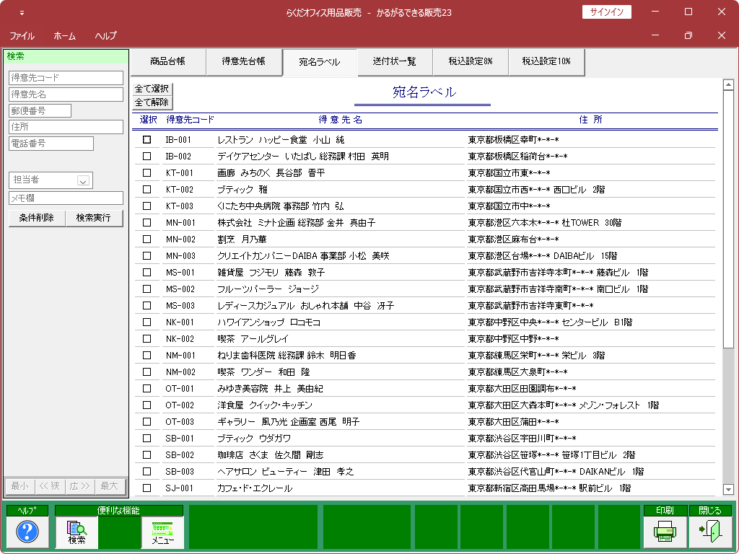739x554 pixels.
Task: Click the name ギャラリー 風乃光 企画室 西尾 明子
Action: pos(289,421)
